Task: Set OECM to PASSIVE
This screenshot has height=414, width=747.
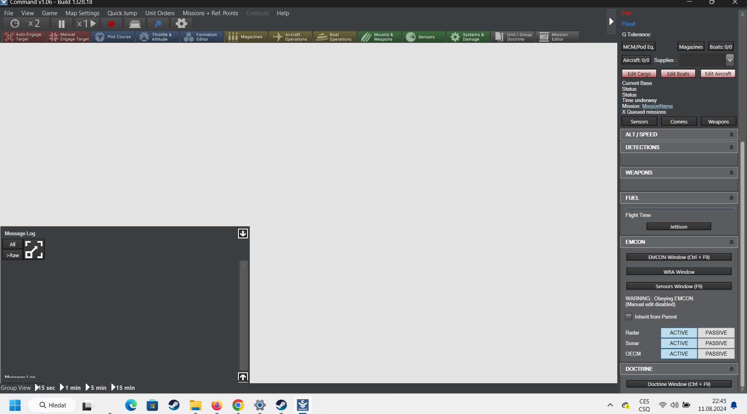Action: coord(716,354)
